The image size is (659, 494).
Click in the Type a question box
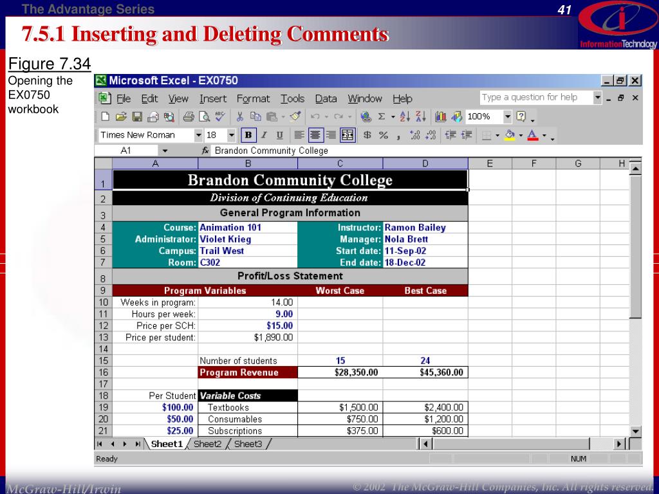coord(536,98)
